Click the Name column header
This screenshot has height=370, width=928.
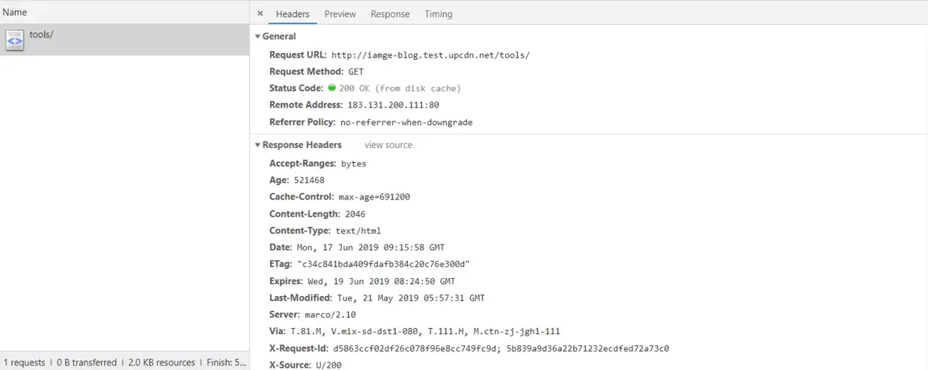pyautogui.click(x=15, y=12)
